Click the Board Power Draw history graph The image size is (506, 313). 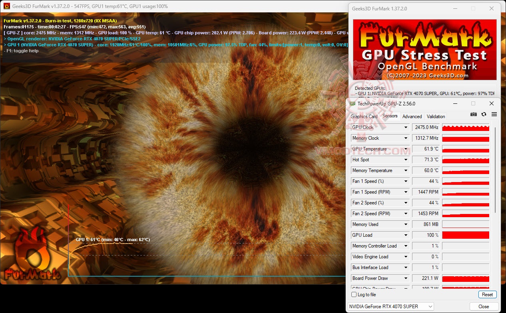click(466, 278)
